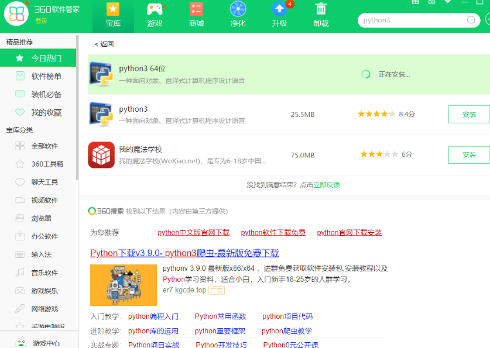Open the 卸载 tab

(321, 16)
